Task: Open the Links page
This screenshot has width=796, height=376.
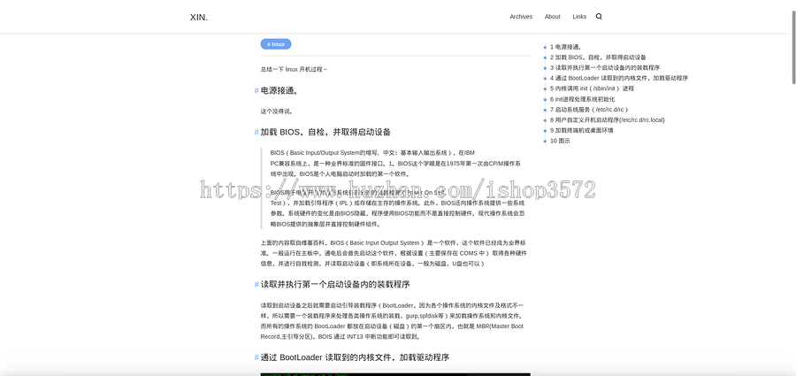Action: tap(579, 17)
